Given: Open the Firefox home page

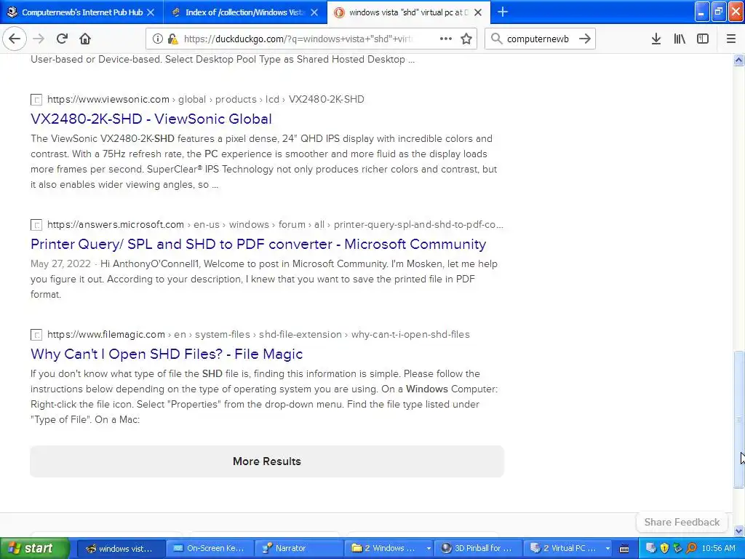Looking at the screenshot, I should pyautogui.click(x=85, y=39).
